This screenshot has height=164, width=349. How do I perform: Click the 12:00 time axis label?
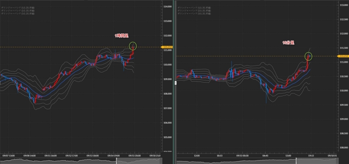[x=197, y=155]
